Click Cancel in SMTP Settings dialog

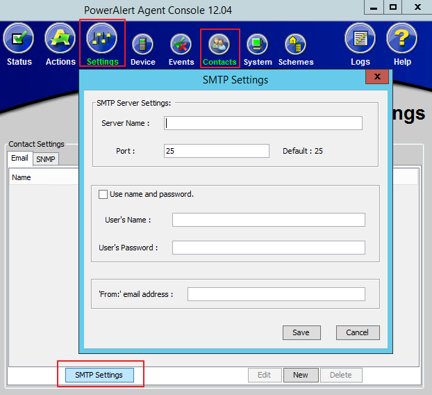(x=358, y=332)
